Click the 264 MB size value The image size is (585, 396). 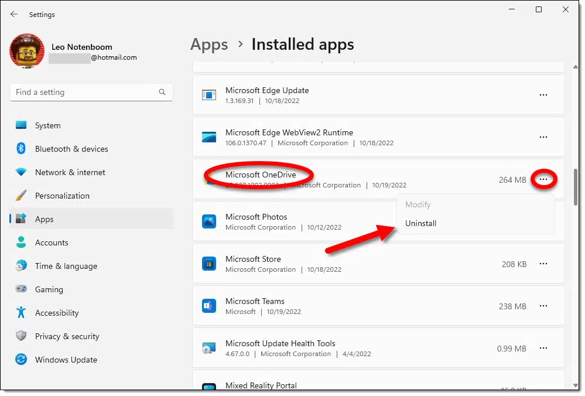pyautogui.click(x=513, y=180)
